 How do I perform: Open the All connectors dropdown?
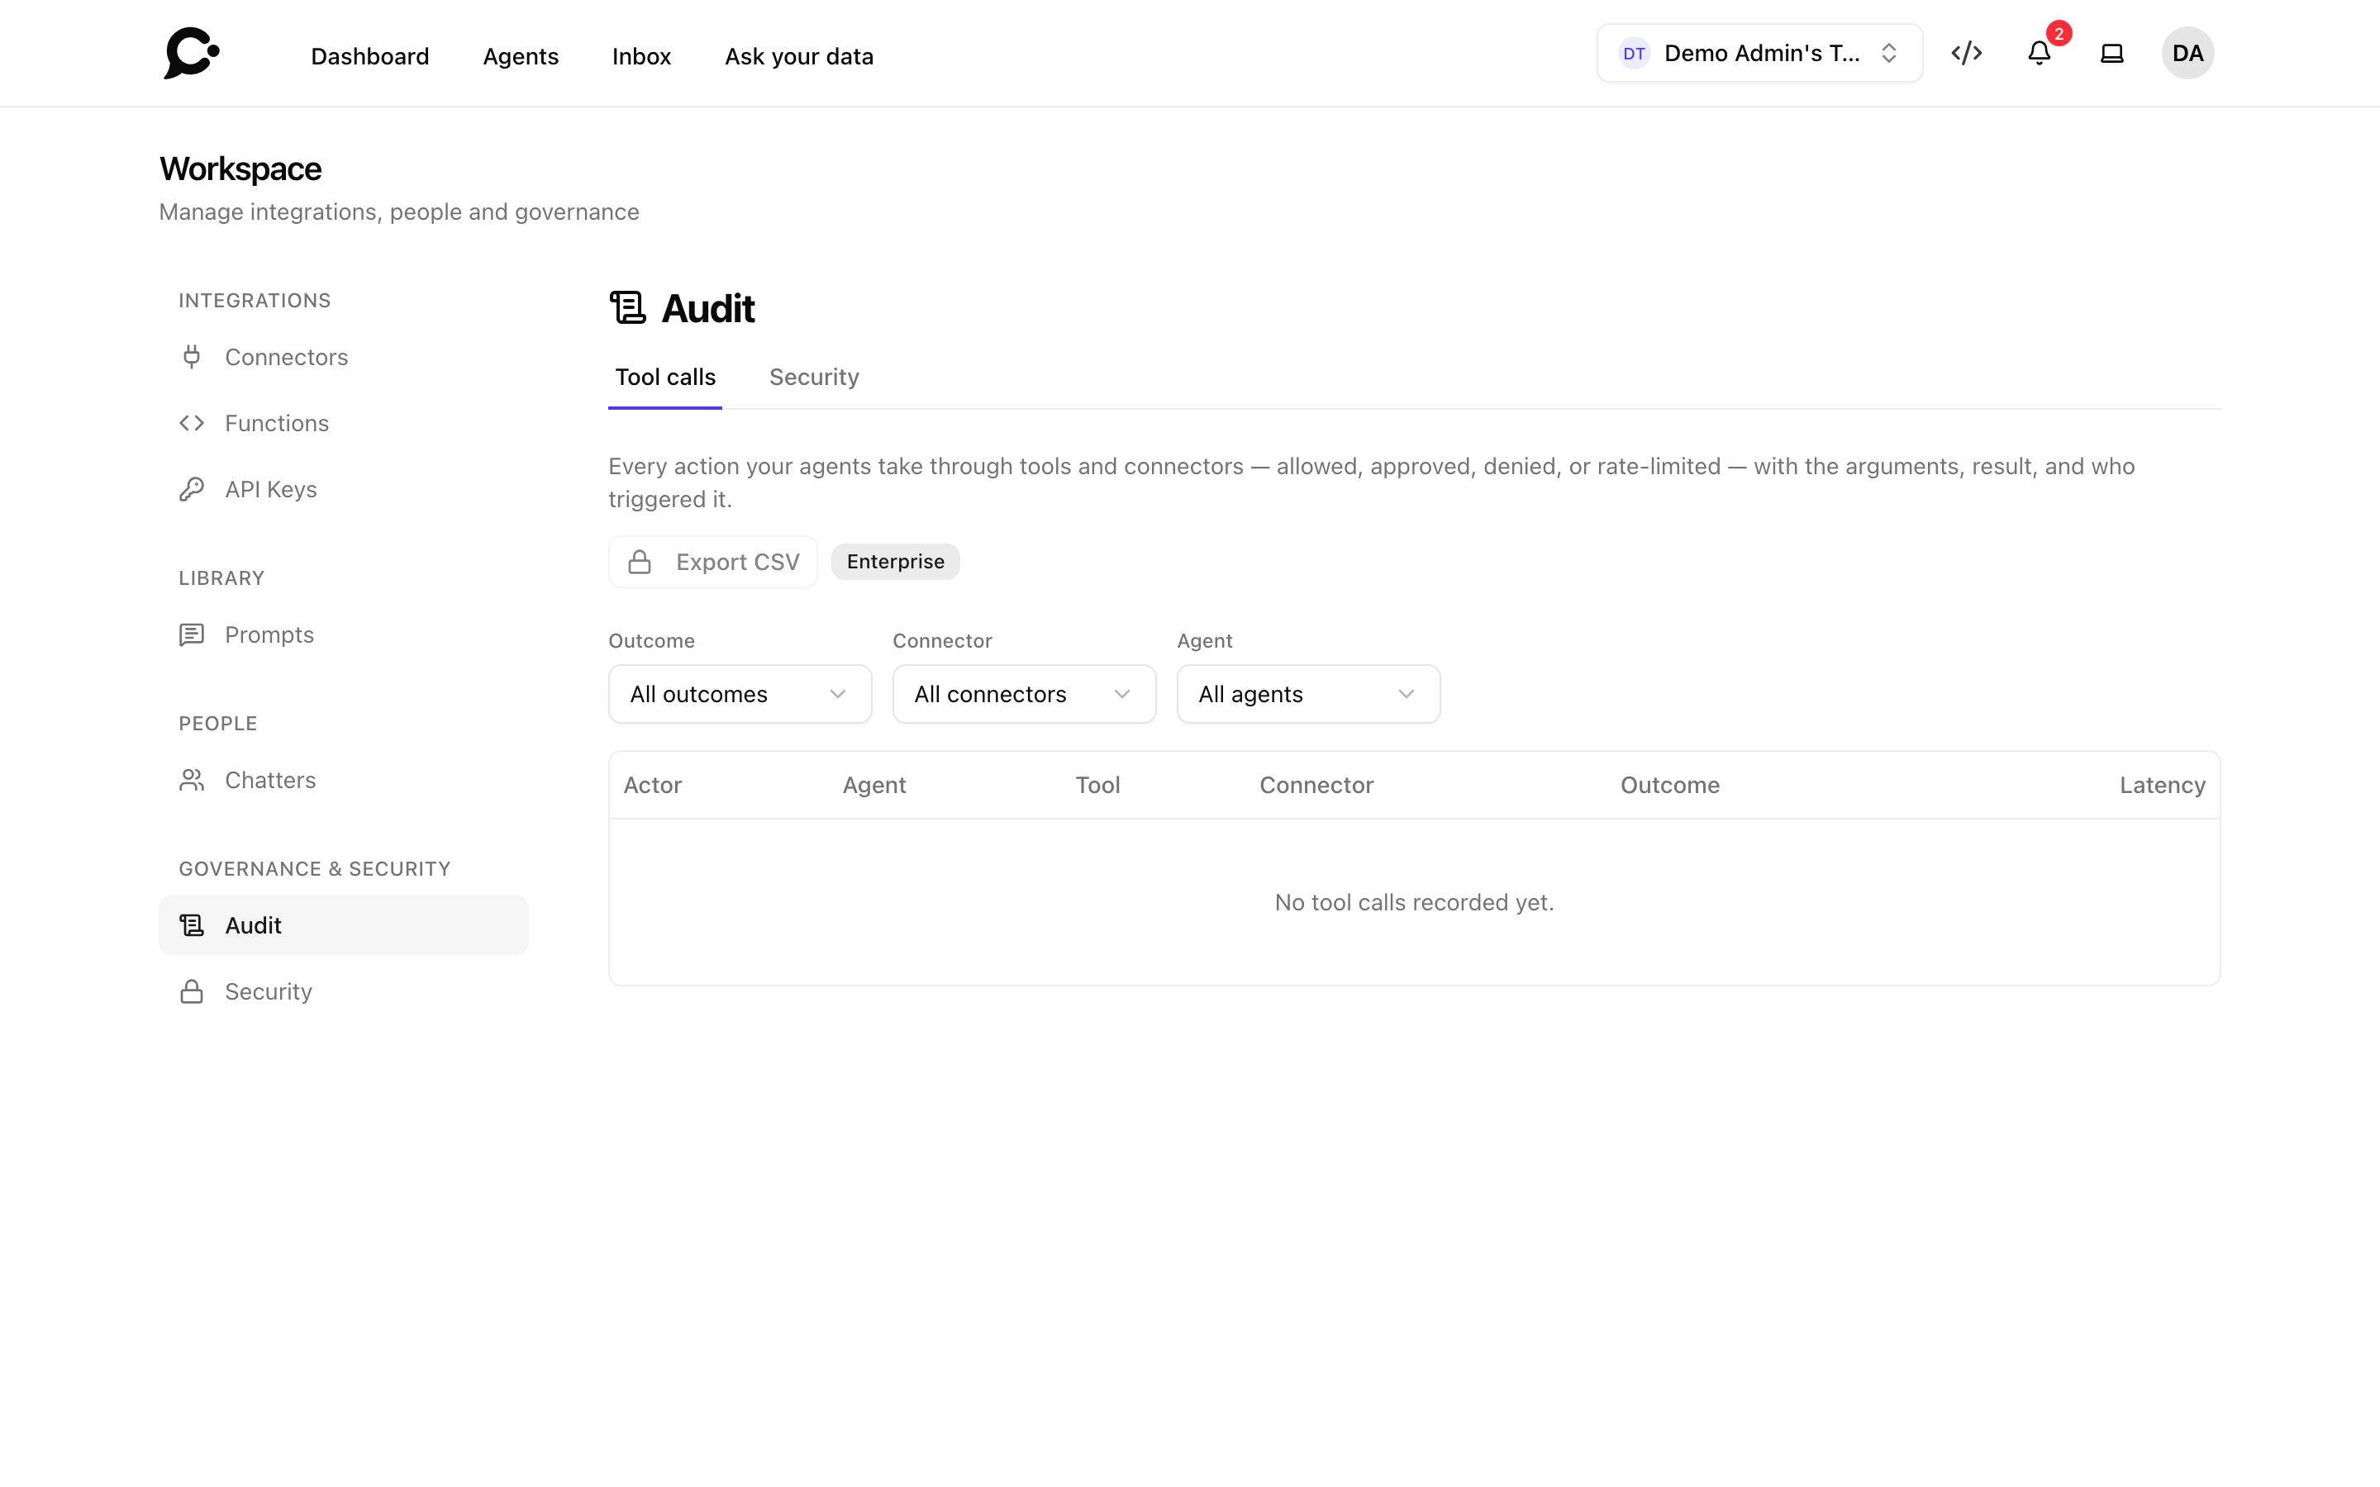click(1024, 694)
